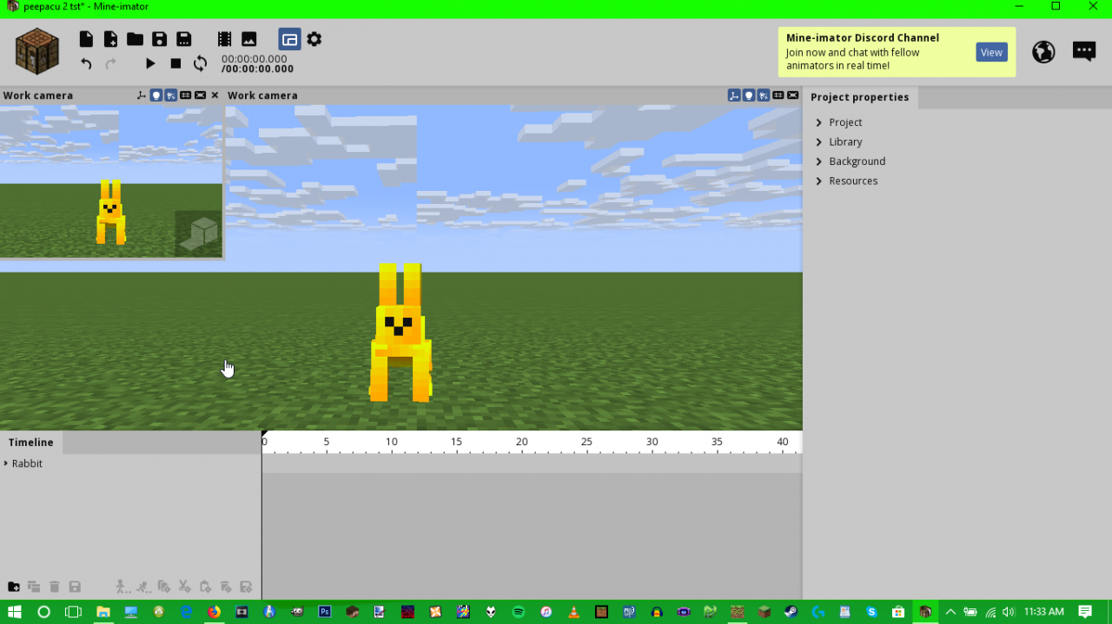Click the Undo arrow icon
Viewport: 1112px width, 624px height.
point(85,62)
